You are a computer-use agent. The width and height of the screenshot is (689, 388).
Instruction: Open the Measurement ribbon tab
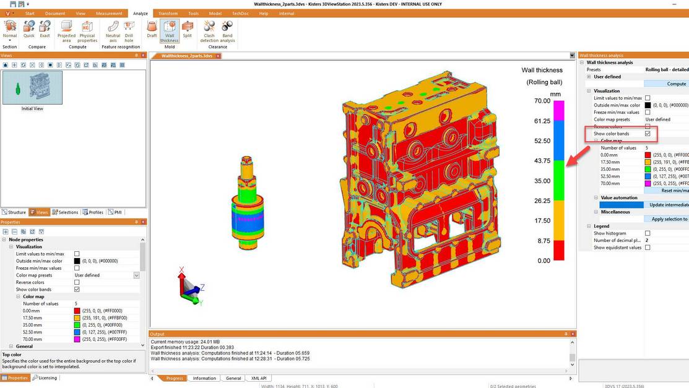(x=109, y=14)
